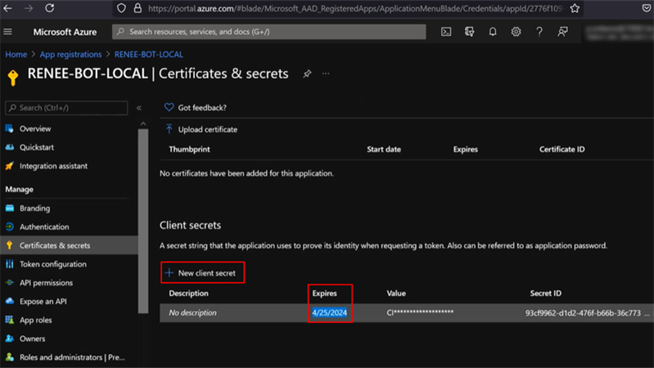Click the No description cell
Viewport: 654px width, 368px height.
click(192, 313)
